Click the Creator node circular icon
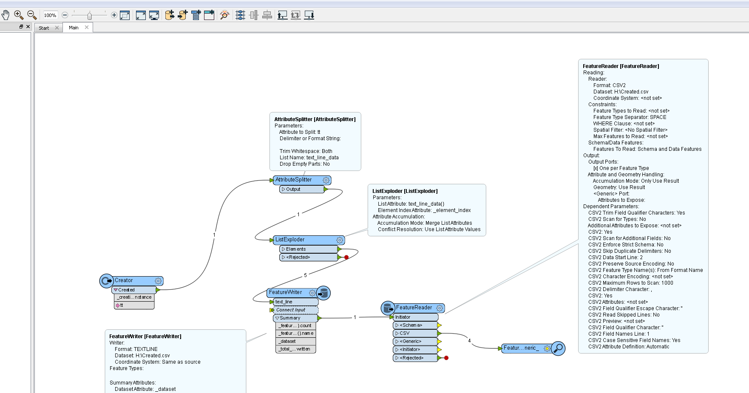749x393 pixels. (x=106, y=281)
